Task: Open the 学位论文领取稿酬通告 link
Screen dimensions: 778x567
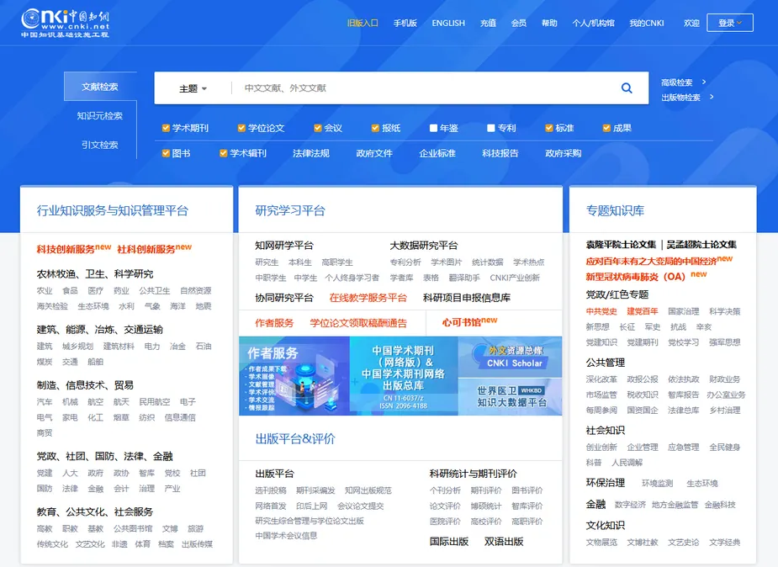Action: 358,323
